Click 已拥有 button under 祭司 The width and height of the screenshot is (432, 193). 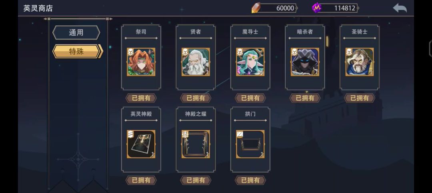[141, 98]
